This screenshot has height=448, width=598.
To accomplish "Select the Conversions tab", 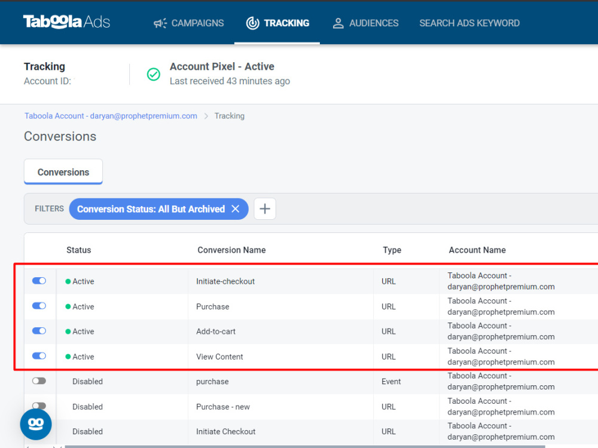I will click(x=63, y=172).
